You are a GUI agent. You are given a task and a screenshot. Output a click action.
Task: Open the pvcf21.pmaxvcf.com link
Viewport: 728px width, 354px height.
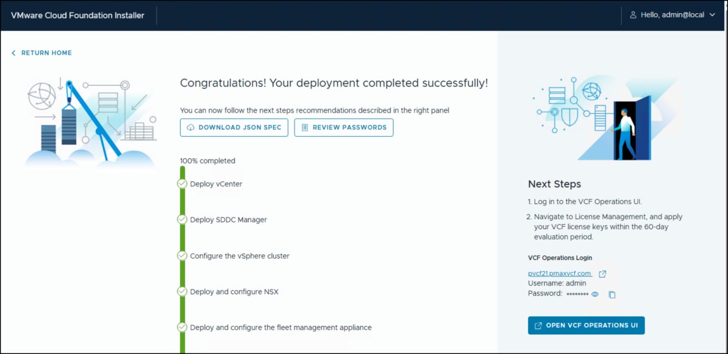(x=560, y=273)
